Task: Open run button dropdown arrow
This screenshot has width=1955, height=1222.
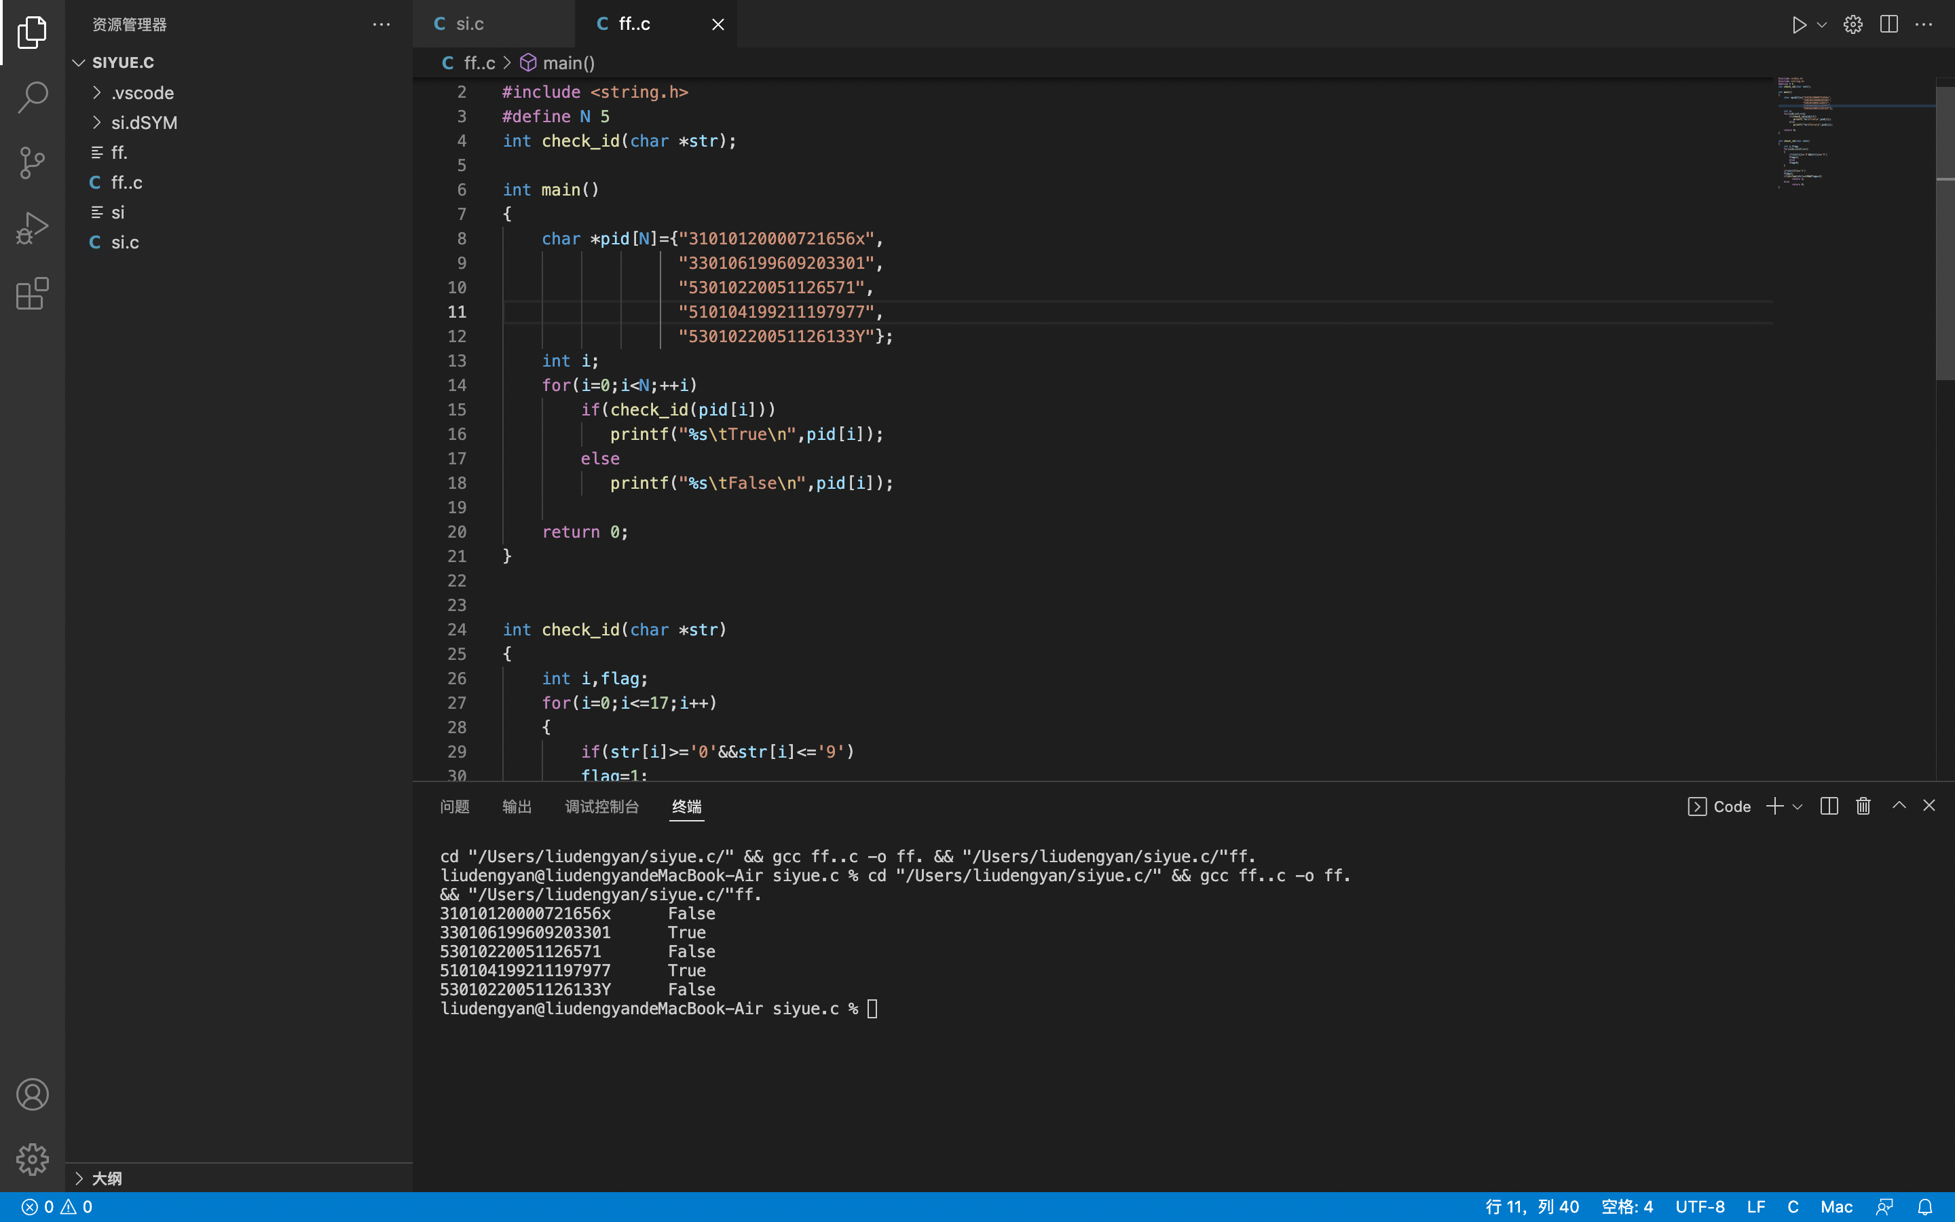Action: tap(1822, 24)
